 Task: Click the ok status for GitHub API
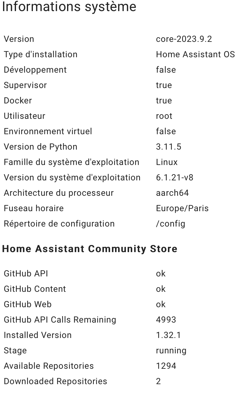point(161,274)
